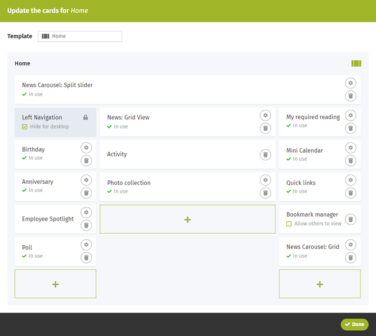The height and width of the screenshot is (336, 376).
Task: Select the Left Navigation card title
Action: (42, 117)
